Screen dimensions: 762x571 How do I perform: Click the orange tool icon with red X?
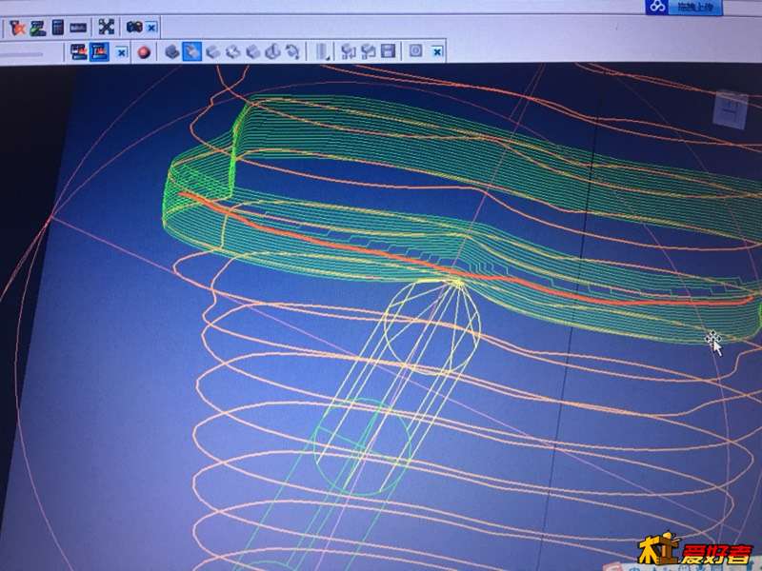17,28
